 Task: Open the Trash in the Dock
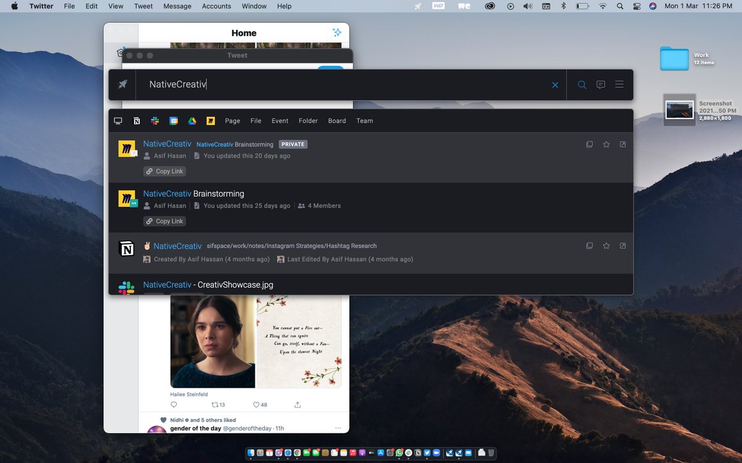pyautogui.click(x=491, y=453)
